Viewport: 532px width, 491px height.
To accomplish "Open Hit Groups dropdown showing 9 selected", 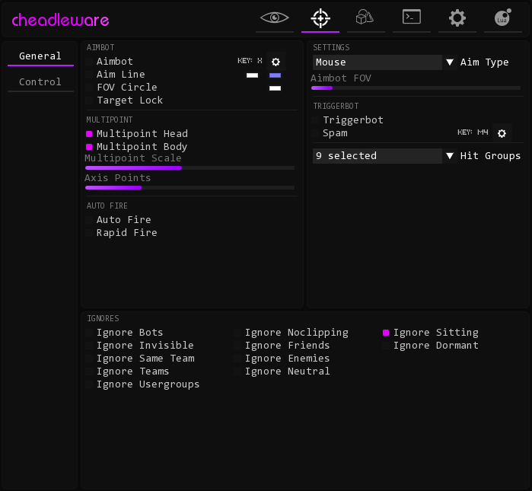I will [377, 156].
